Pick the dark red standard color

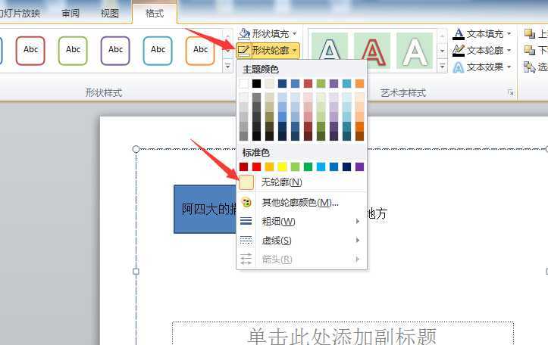(x=243, y=166)
